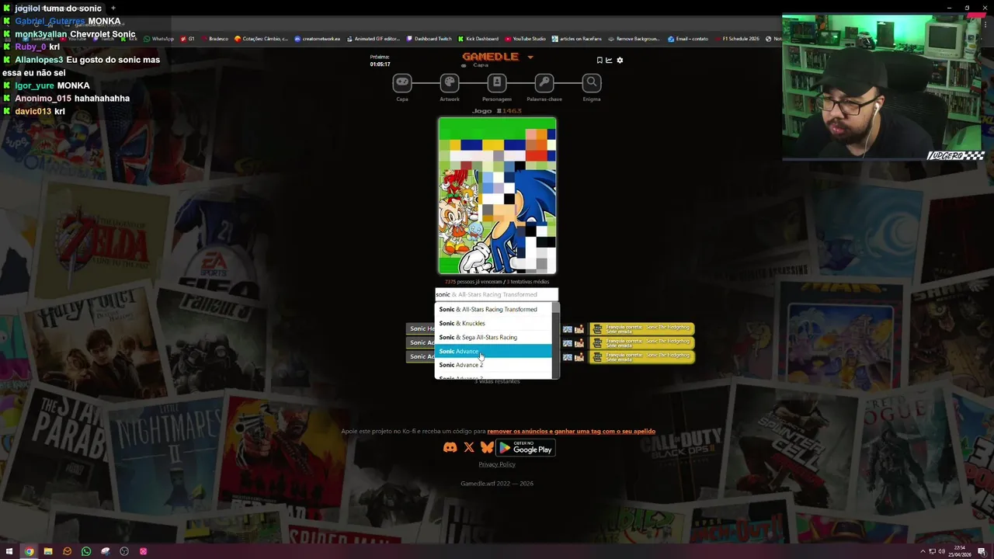
Task: Open a new browser tab
Action: pos(113,8)
